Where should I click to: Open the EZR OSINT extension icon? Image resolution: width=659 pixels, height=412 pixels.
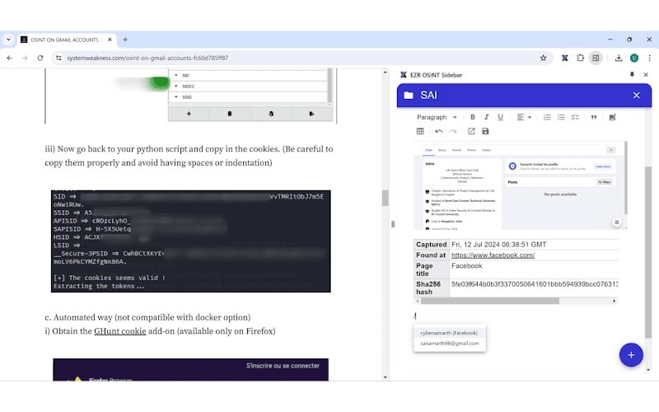(565, 58)
